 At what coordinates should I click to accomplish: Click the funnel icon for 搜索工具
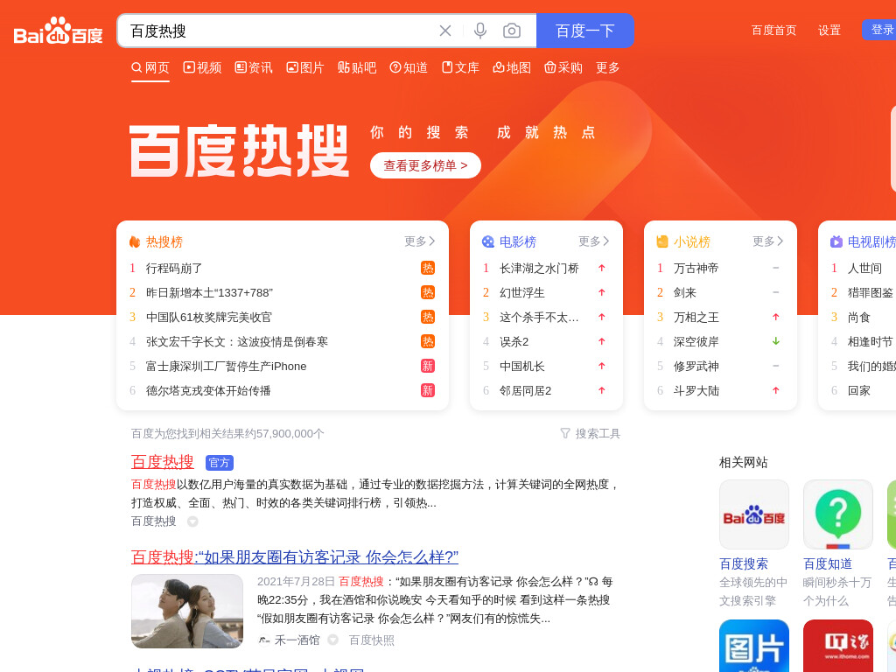(x=565, y=434)
